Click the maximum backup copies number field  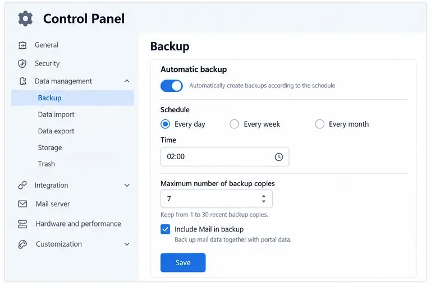tap(216, 198)
